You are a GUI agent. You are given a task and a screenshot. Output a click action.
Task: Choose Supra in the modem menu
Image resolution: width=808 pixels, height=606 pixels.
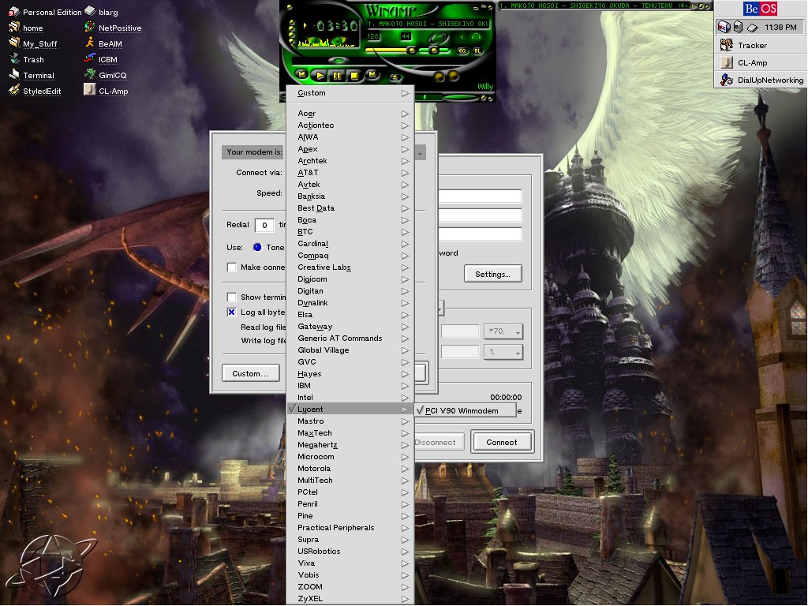(350, 540)
